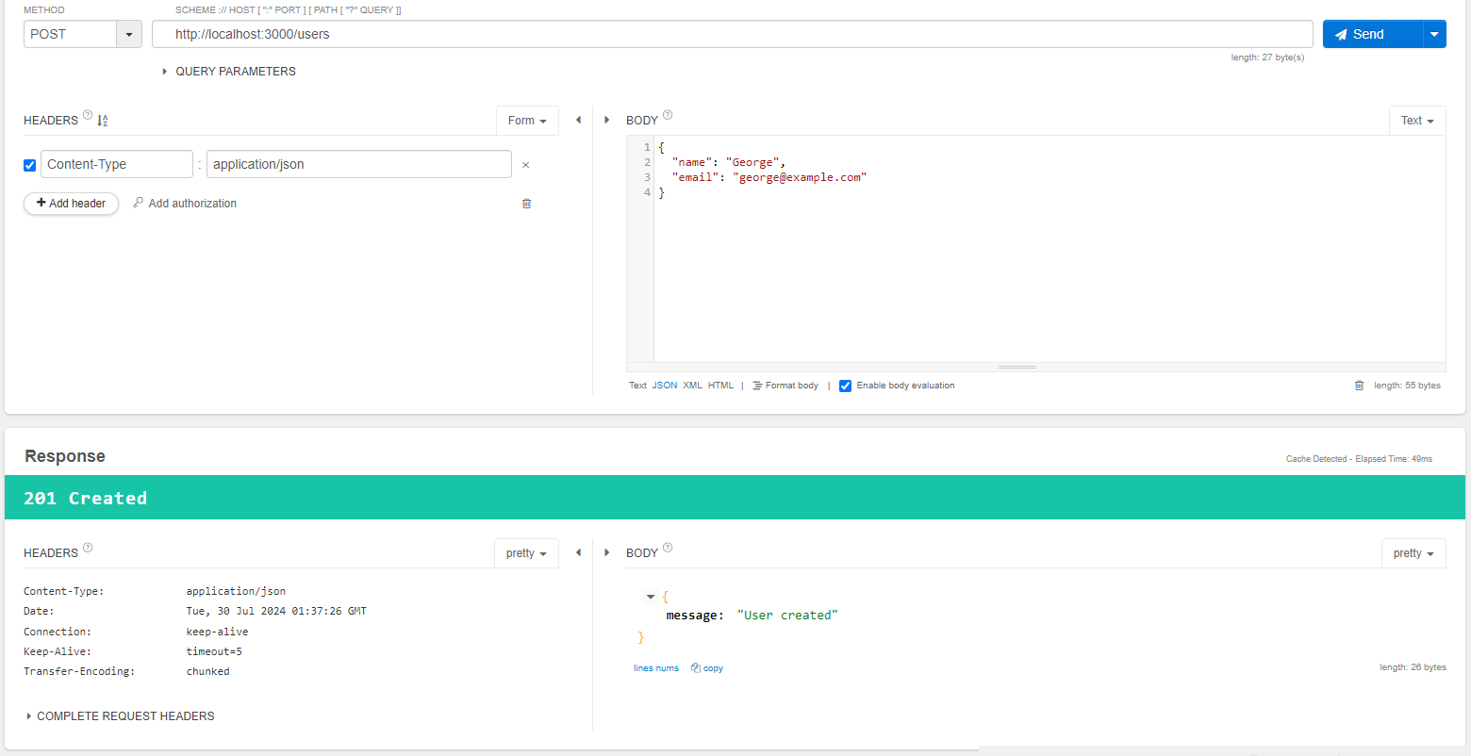The height and width of the screenshot is (756, 1471).
Task: Uncheck the Content-Type header checkbox
Action: coord(29,165)
